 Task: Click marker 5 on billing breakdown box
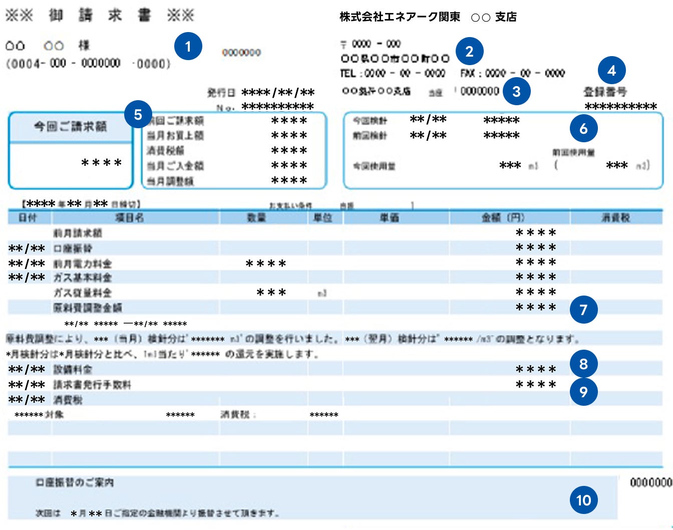(138, 115)
